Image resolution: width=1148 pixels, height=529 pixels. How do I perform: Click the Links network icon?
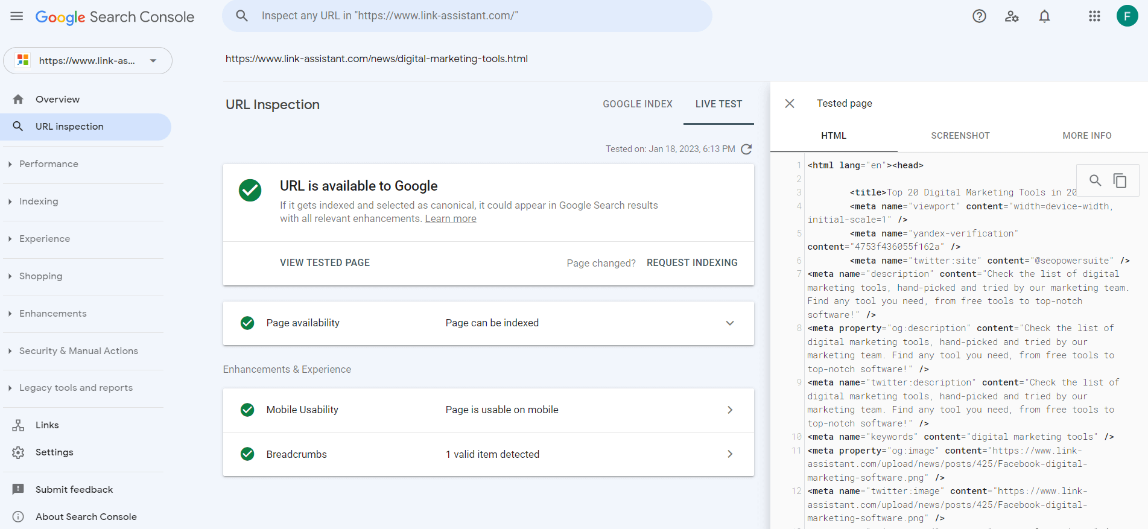[18, 425]
